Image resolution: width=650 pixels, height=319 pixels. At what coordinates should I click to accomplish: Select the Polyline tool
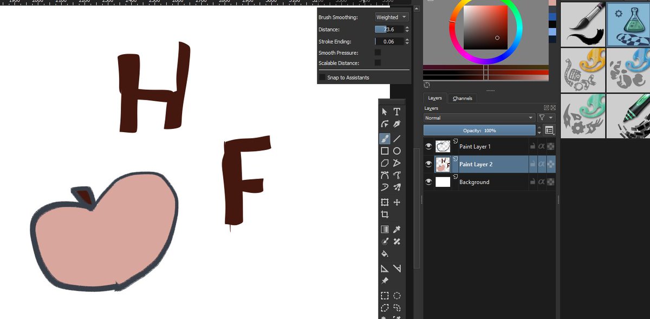coord(397,163)
